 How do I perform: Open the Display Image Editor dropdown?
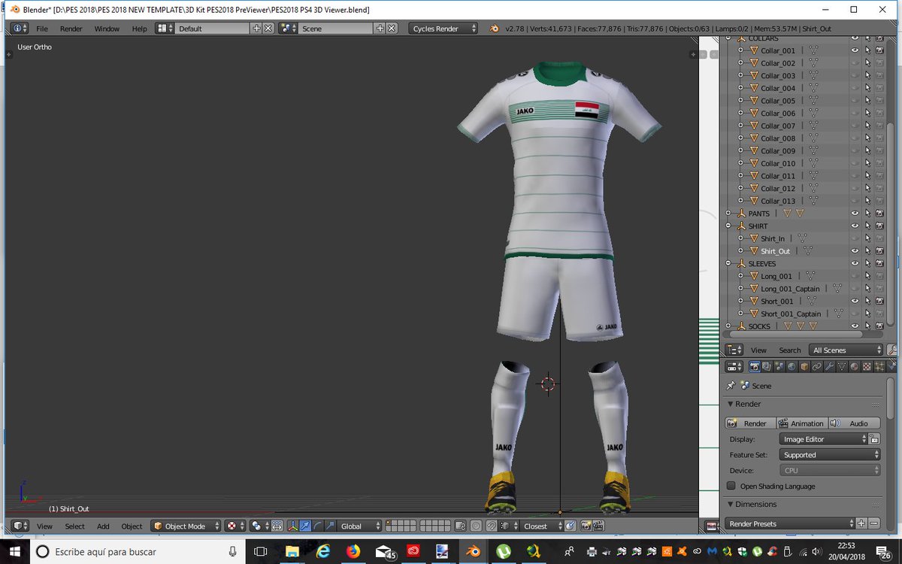pos(824,439)
